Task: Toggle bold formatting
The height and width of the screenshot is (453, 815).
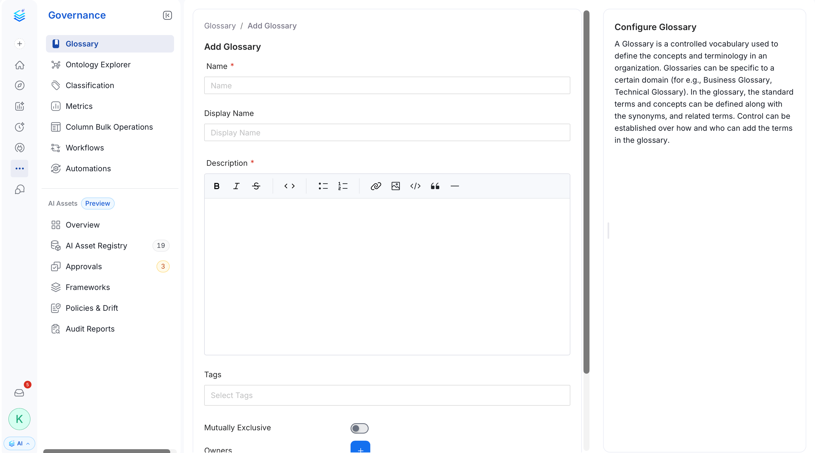Action: pos(217,186)
